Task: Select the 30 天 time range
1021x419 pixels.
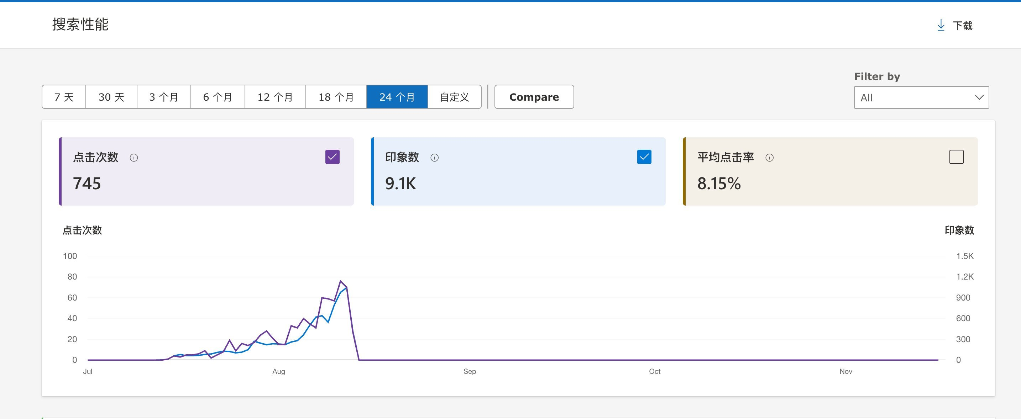Action: [x=111, y=97]
